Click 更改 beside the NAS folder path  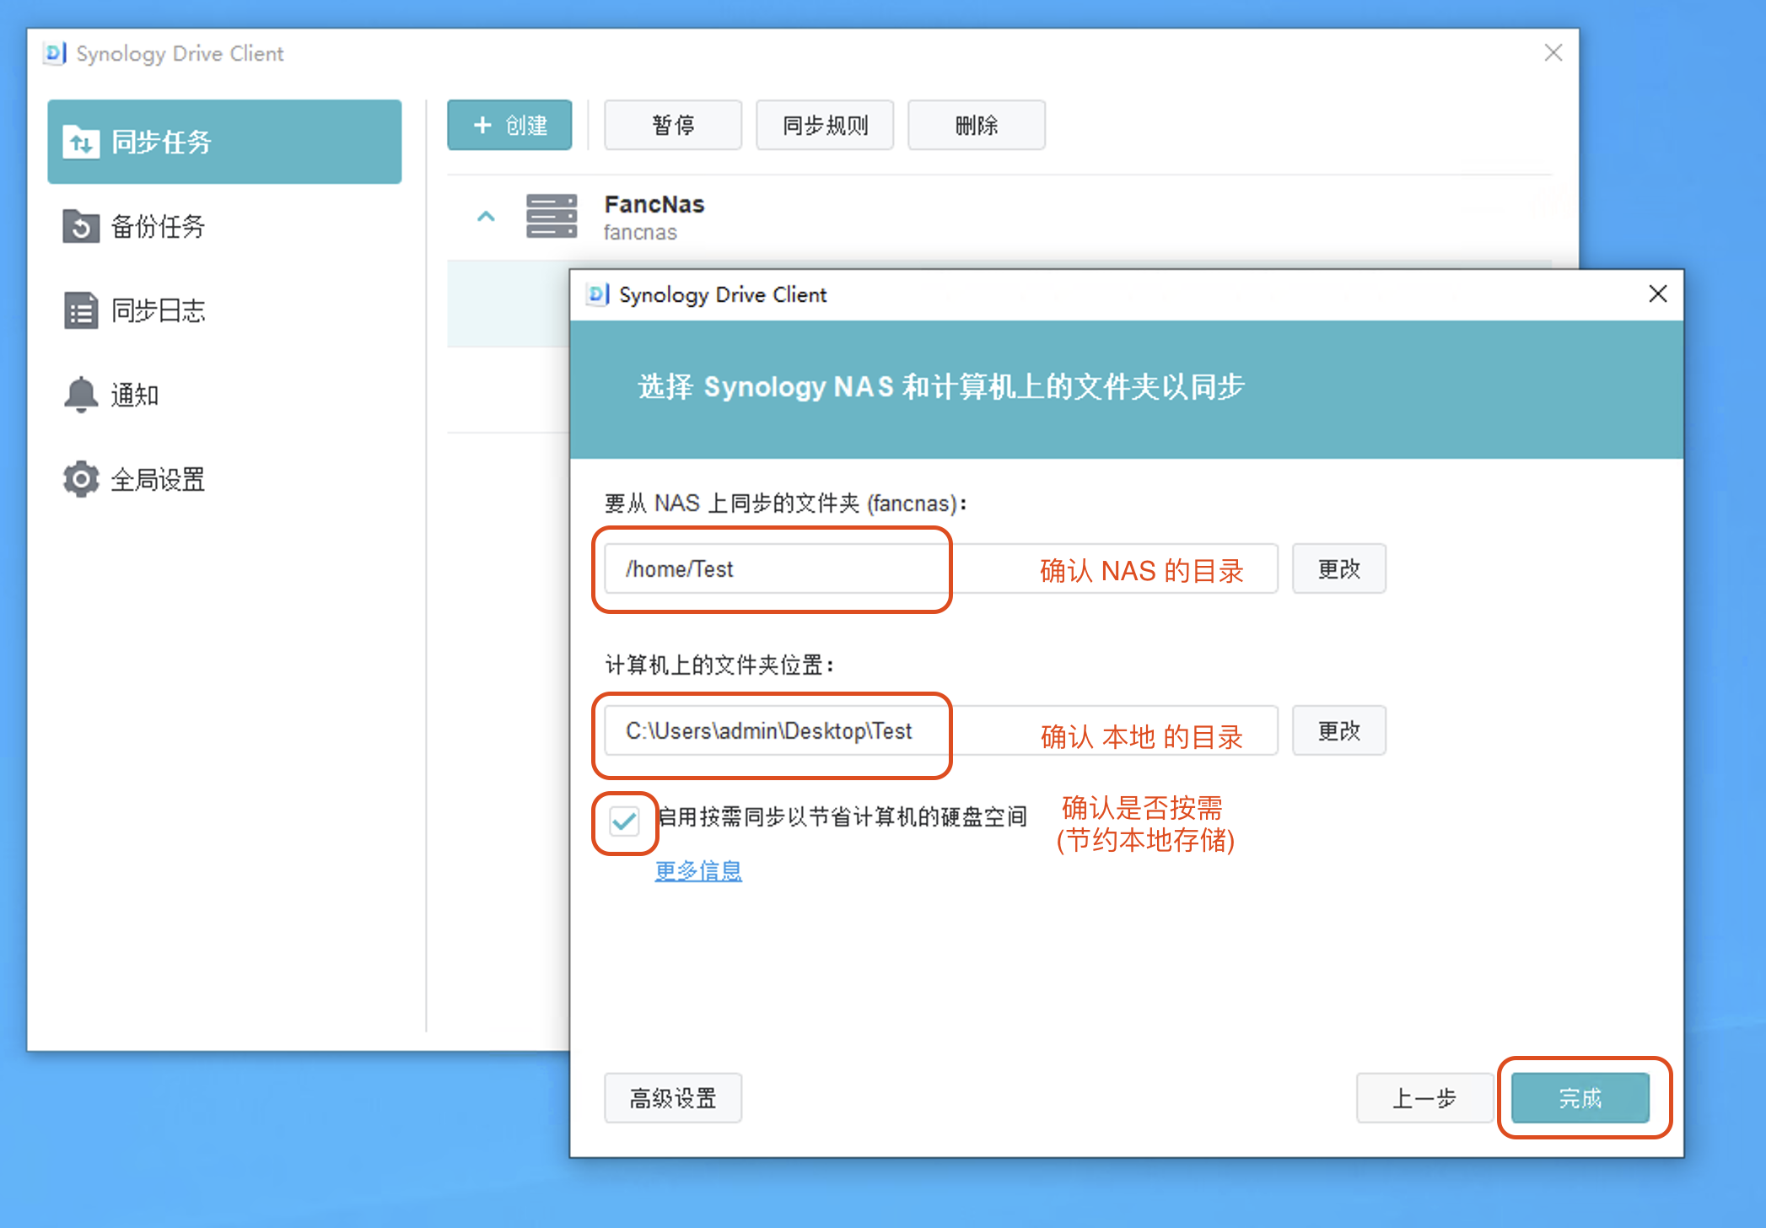click(1339, 568)
